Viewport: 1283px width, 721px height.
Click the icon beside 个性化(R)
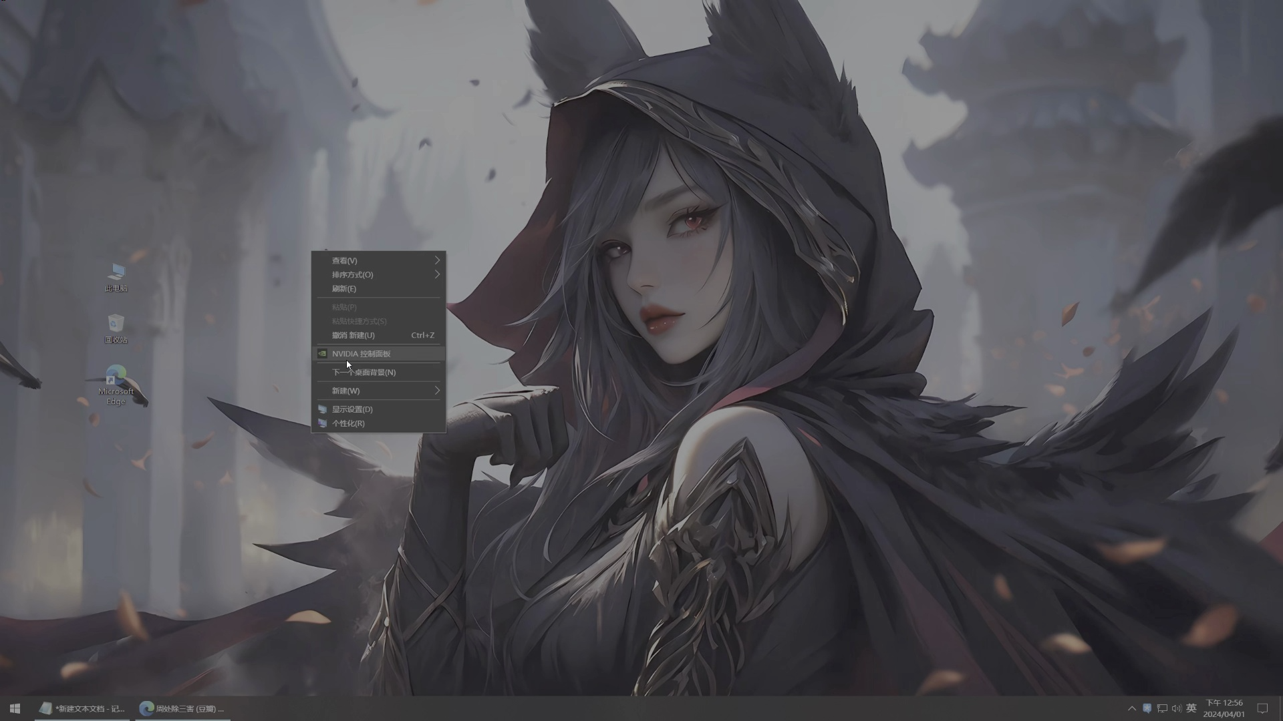click(322, 423)
